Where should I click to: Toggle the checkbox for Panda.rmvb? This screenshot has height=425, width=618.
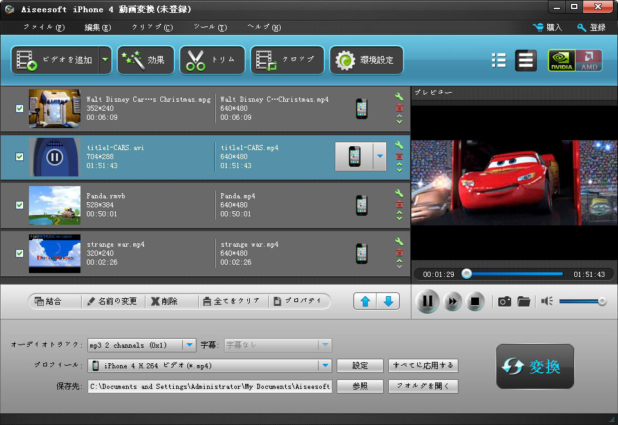coord(19,205)
